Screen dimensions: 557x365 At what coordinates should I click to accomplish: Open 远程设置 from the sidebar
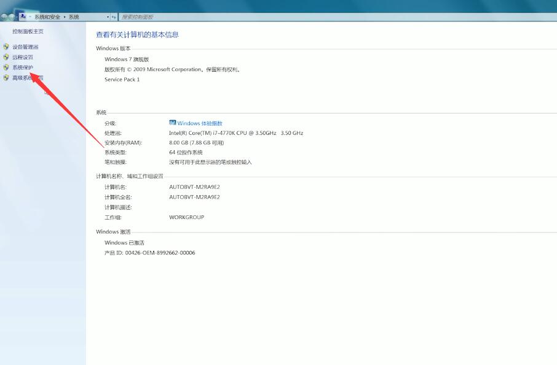(x=23, y=57)
